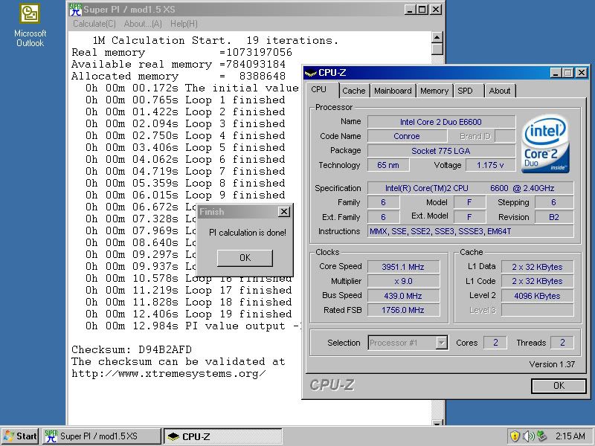Click the 1M Calculation Start line

(216, 40)
